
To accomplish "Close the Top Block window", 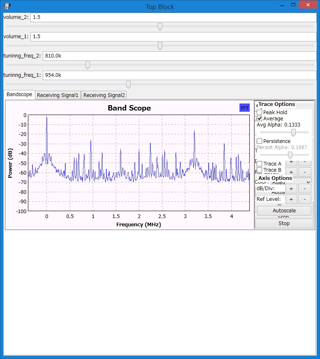I will tap(308, 5).
